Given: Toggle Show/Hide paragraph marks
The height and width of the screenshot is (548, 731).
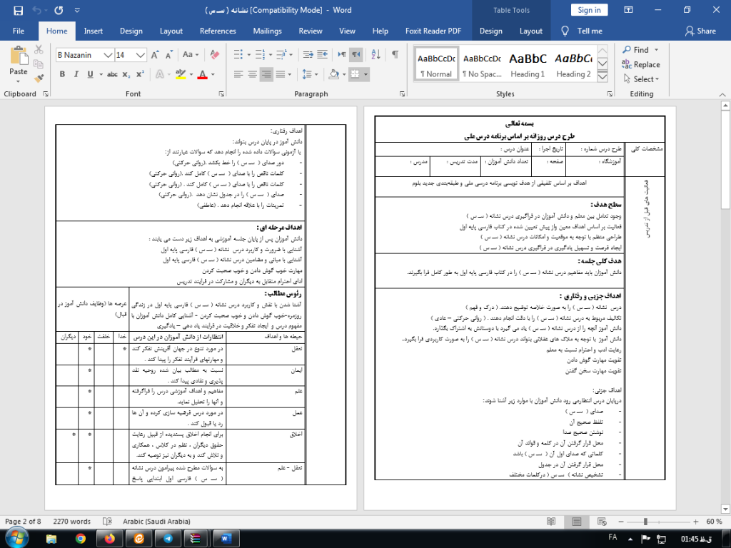Looking at the screenshot, I should click(x=395, y=54).
